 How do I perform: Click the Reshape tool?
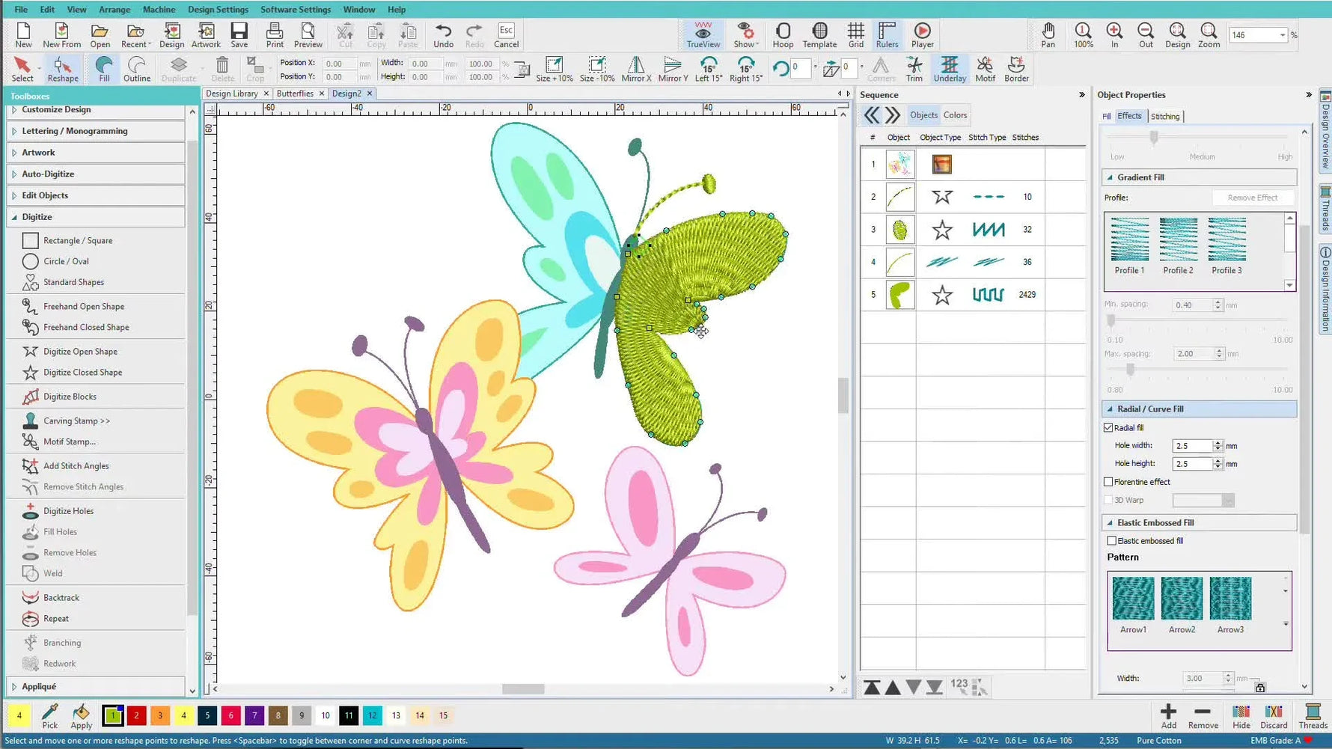[x=63, y=69]
